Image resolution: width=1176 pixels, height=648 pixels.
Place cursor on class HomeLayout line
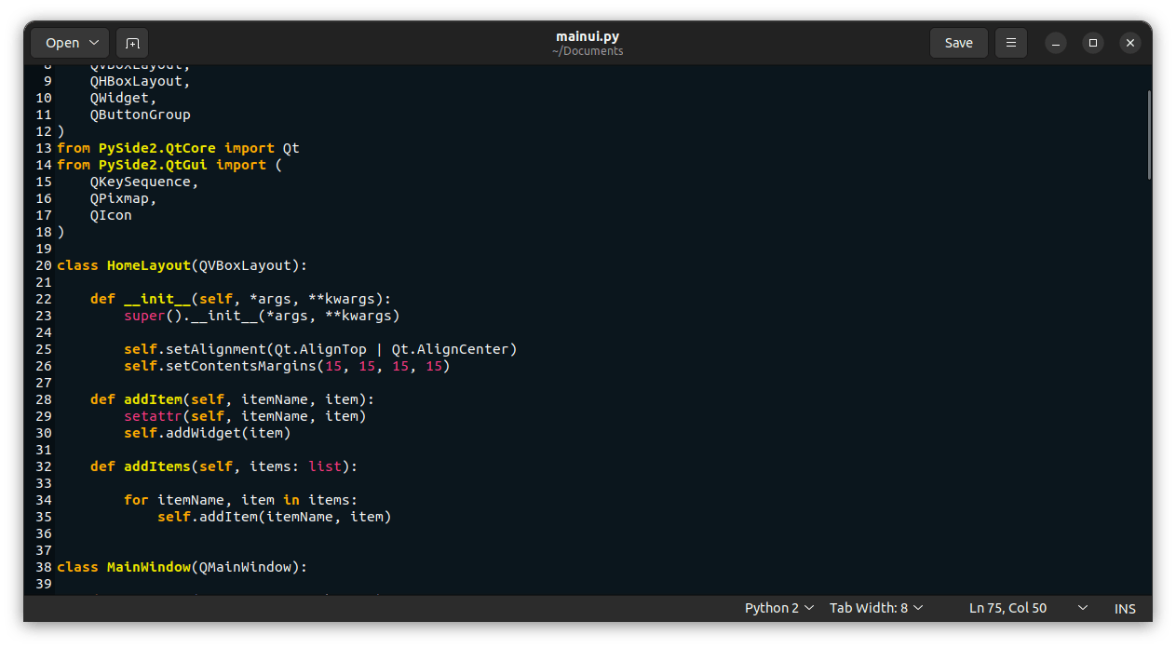coord(182,265)
